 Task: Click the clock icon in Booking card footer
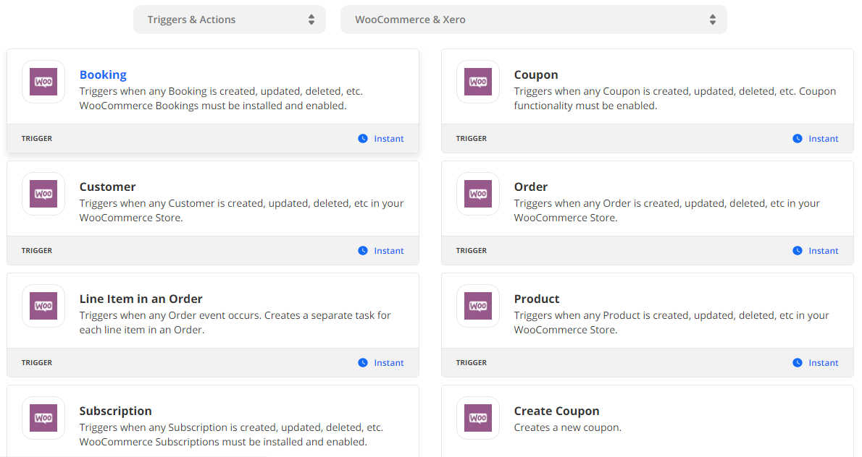click(363, 139)
